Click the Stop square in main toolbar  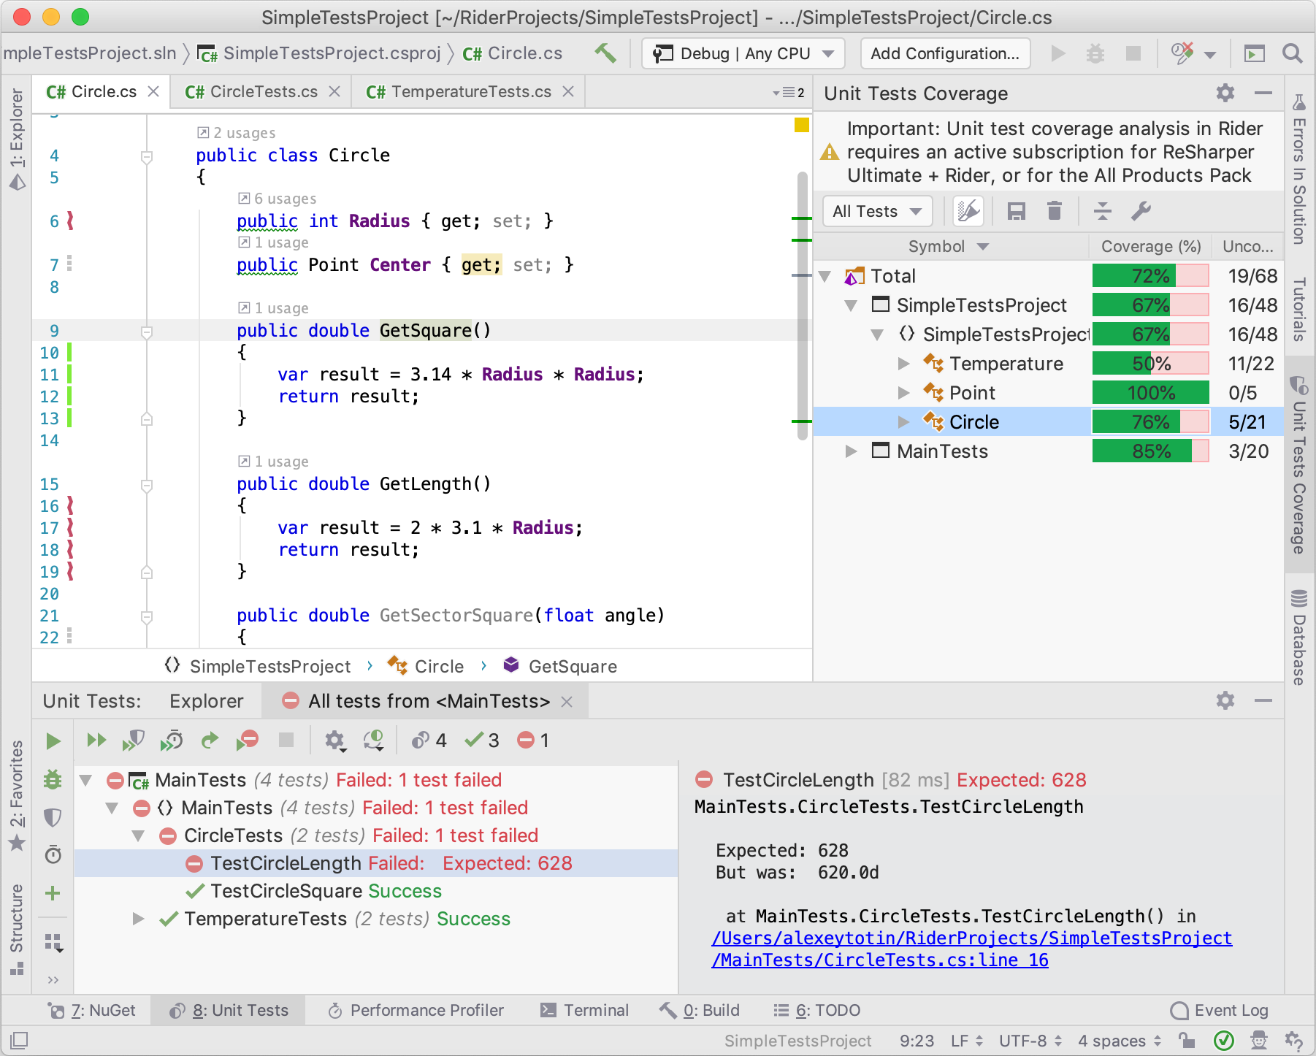coord(1133,53)
